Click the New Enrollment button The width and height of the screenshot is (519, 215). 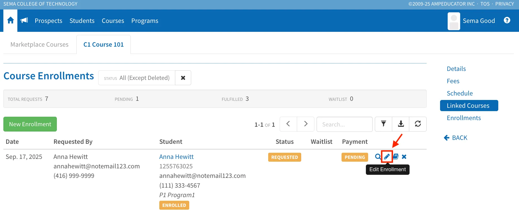(30, 124)
